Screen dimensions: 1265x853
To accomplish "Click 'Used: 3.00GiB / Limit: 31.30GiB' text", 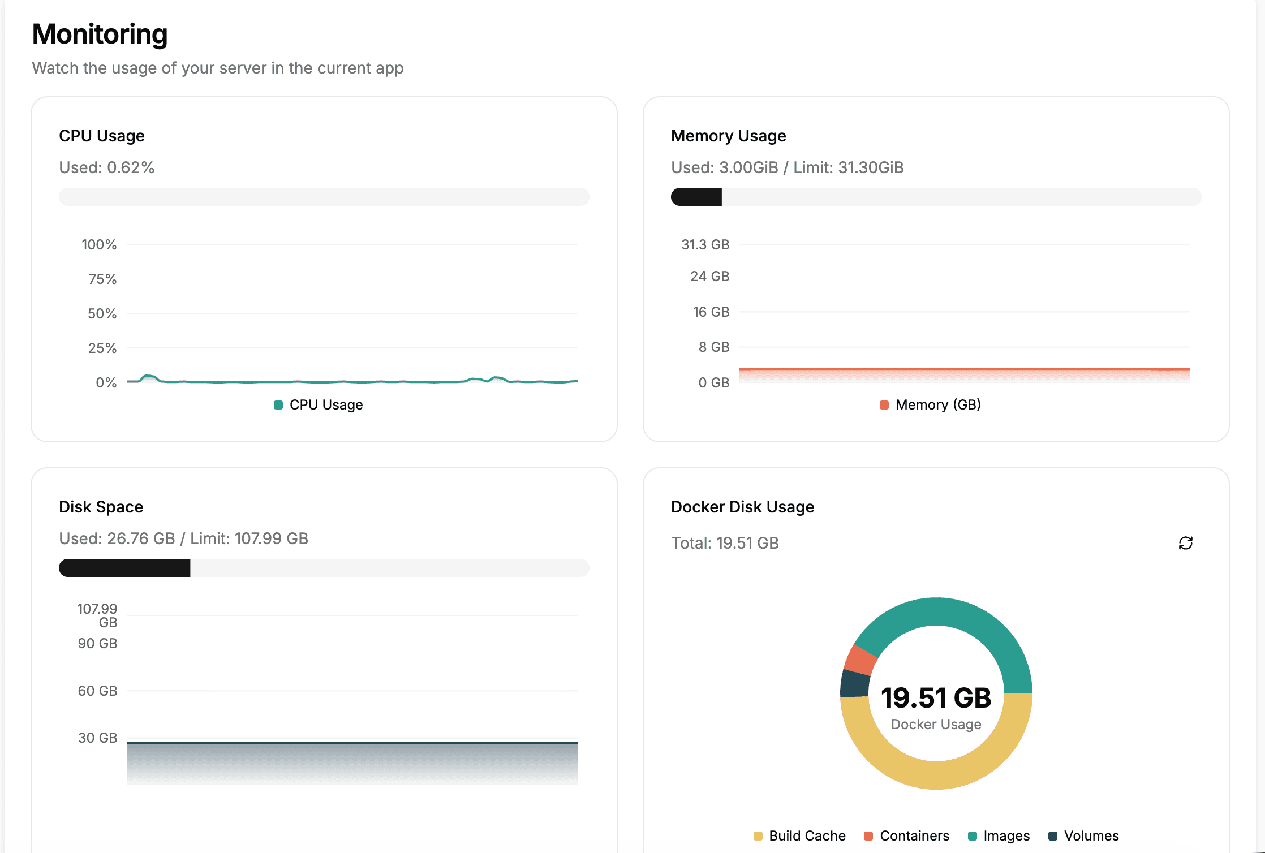I will point(787,167).
